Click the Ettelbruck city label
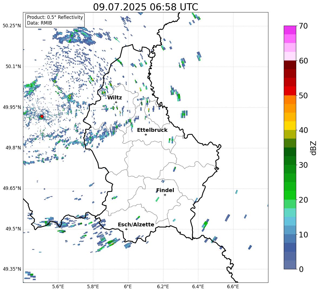 pos(152,130)
